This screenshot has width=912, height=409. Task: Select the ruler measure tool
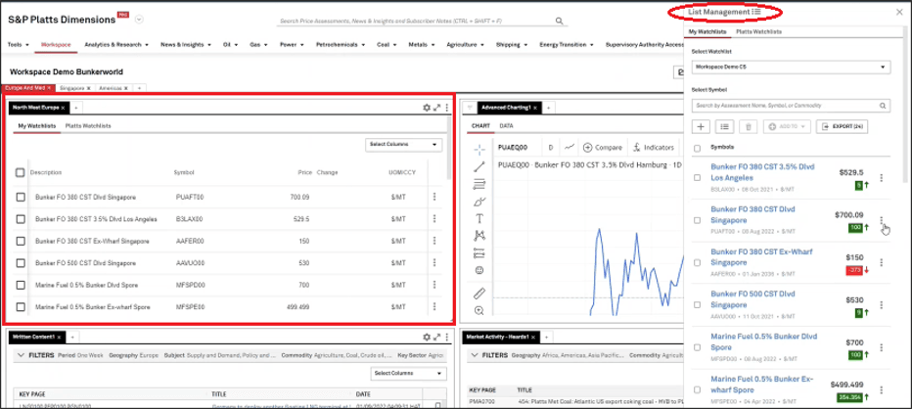[x=479, y=294]
